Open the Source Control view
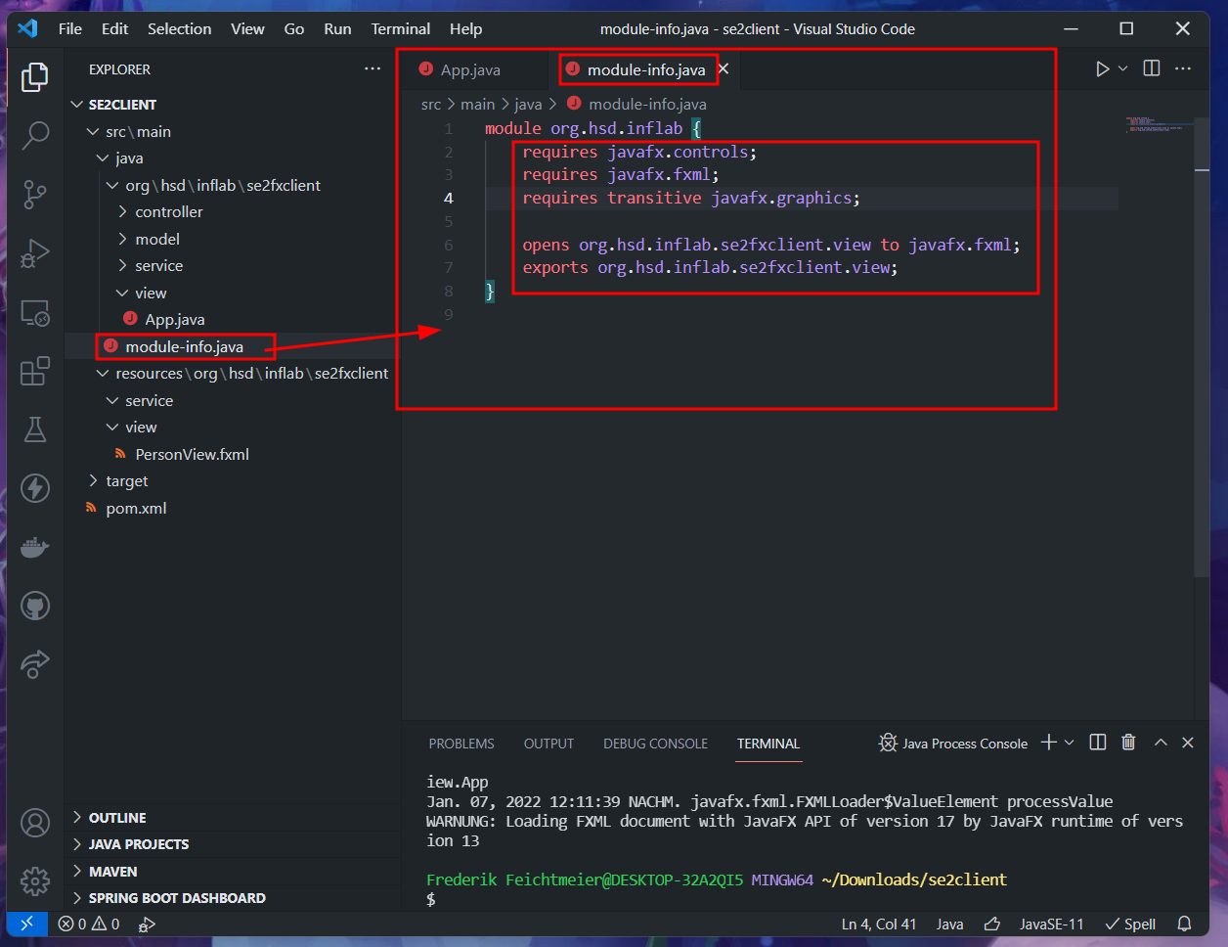This screenshot has width=1228, height=947. (x=35, y=194)
